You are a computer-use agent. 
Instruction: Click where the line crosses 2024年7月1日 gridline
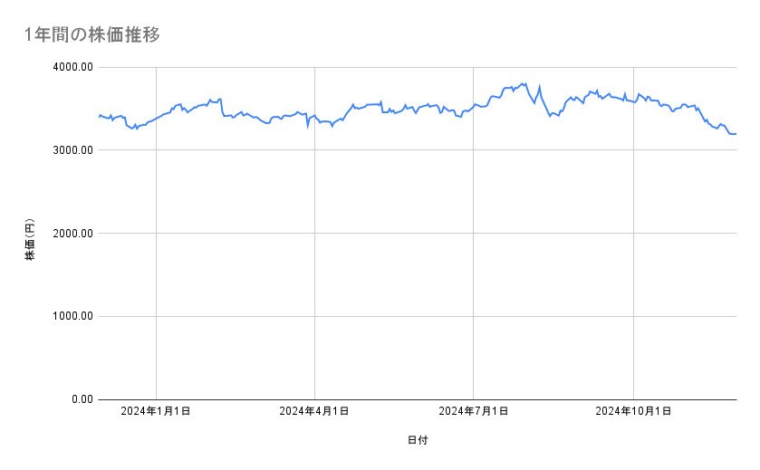point(473,104)
